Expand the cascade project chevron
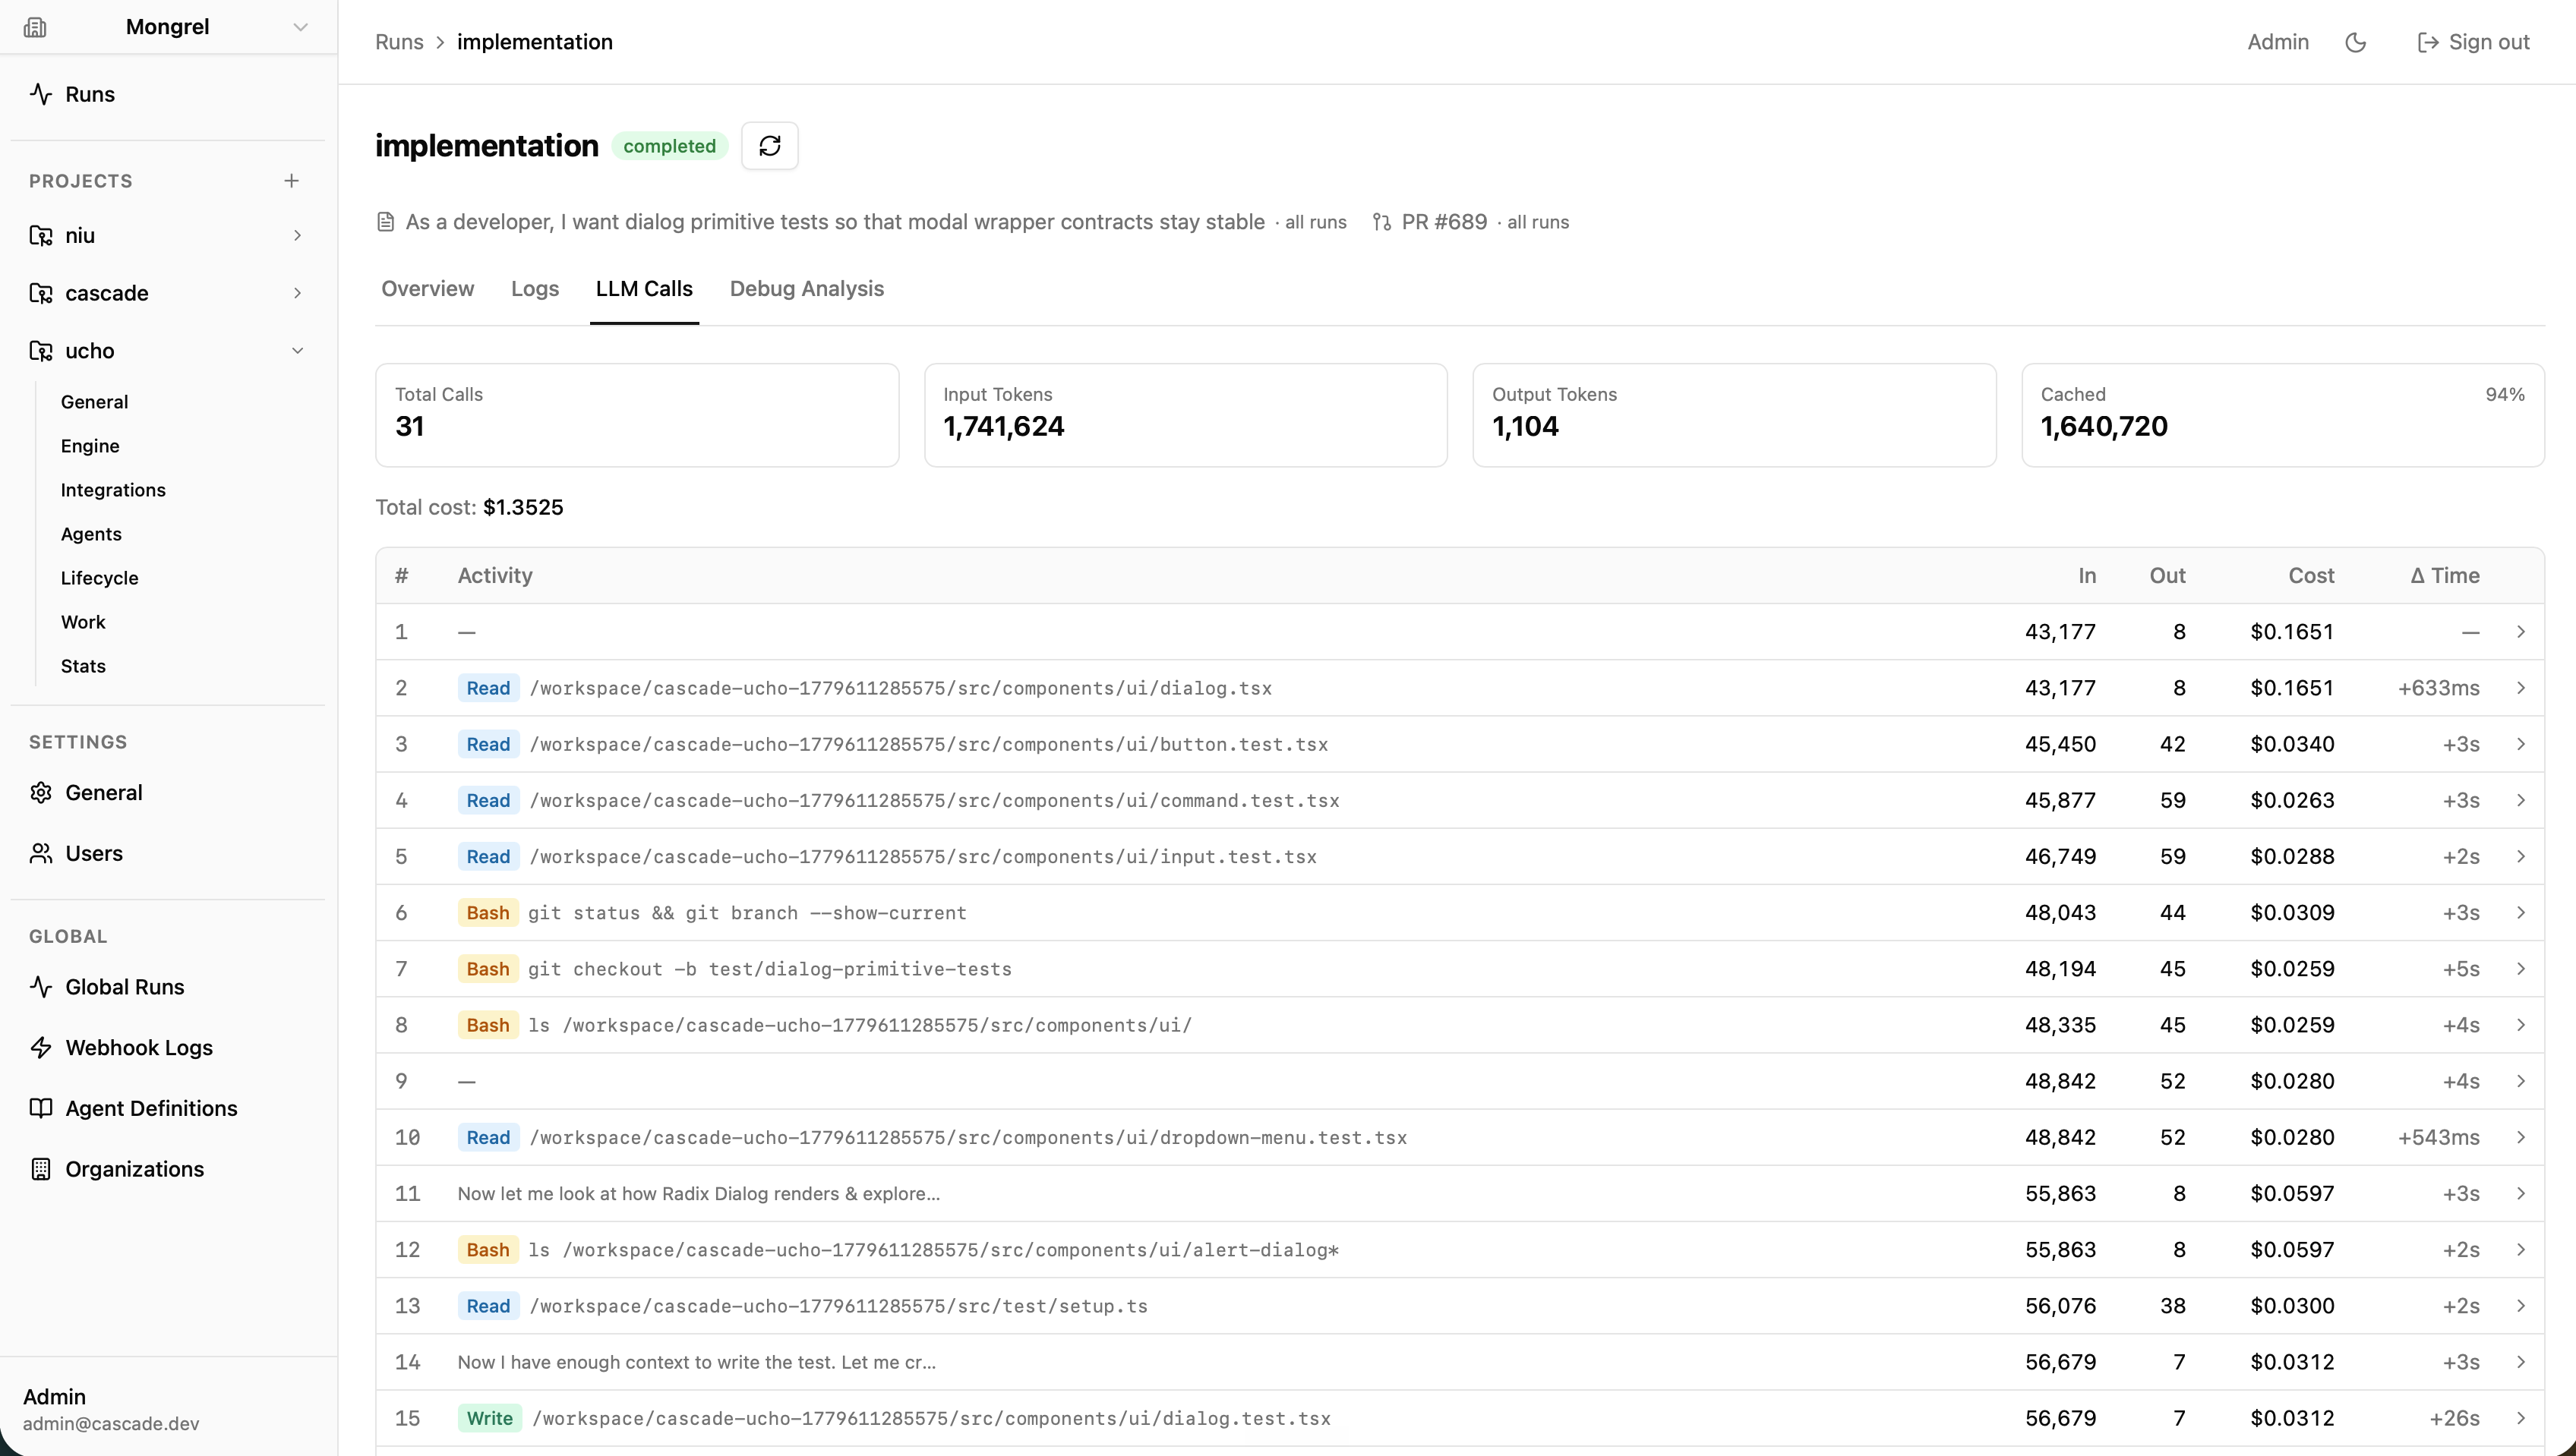 click(x=297, y=293)
